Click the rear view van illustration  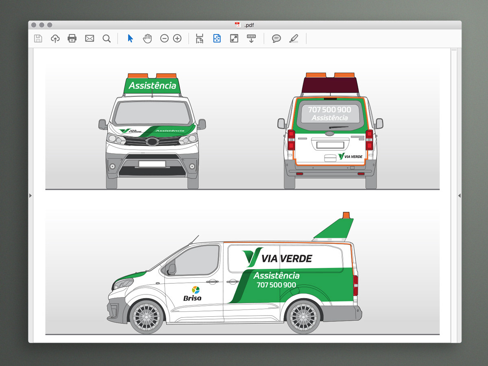coord(330,131)
